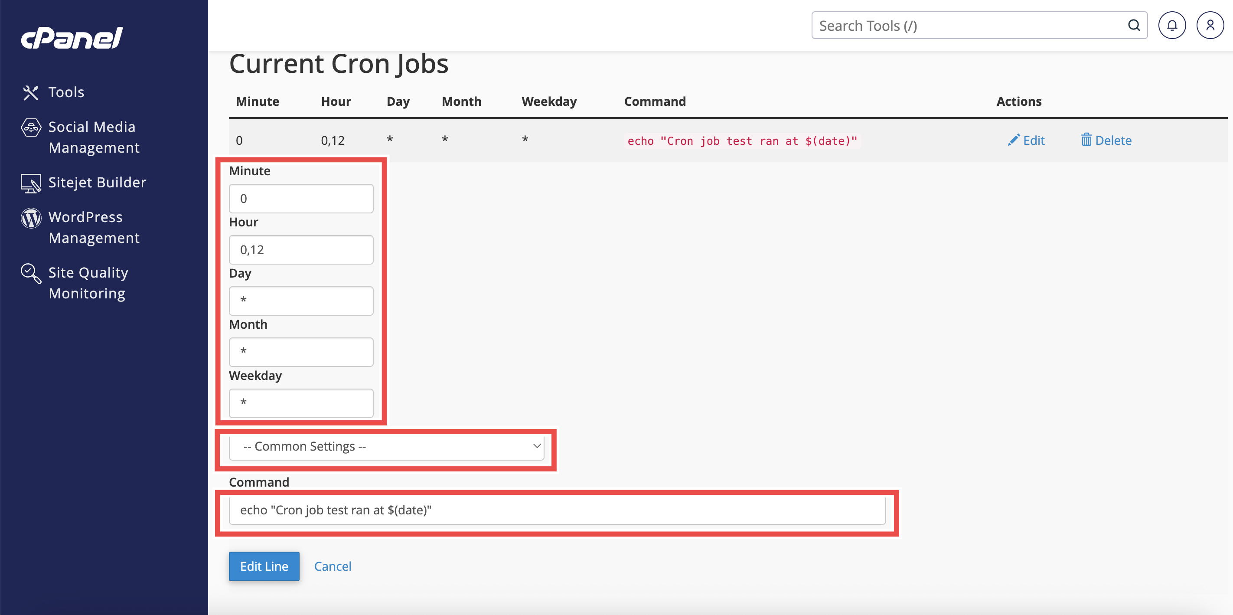The image size is (1233, 615).
Task: Focus the Search Tools field
Action: tap(967, 26)
